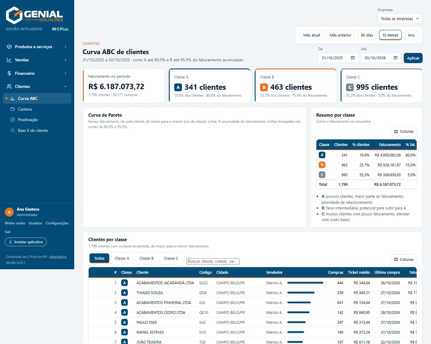The height and width of the screenshot is (344, 431).
Task: Click the Ana Gestora avatar icon
Action: click(9, 212)
